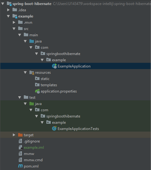
Task: Click the .idea folder icon
Action: (x=15, y=10)
